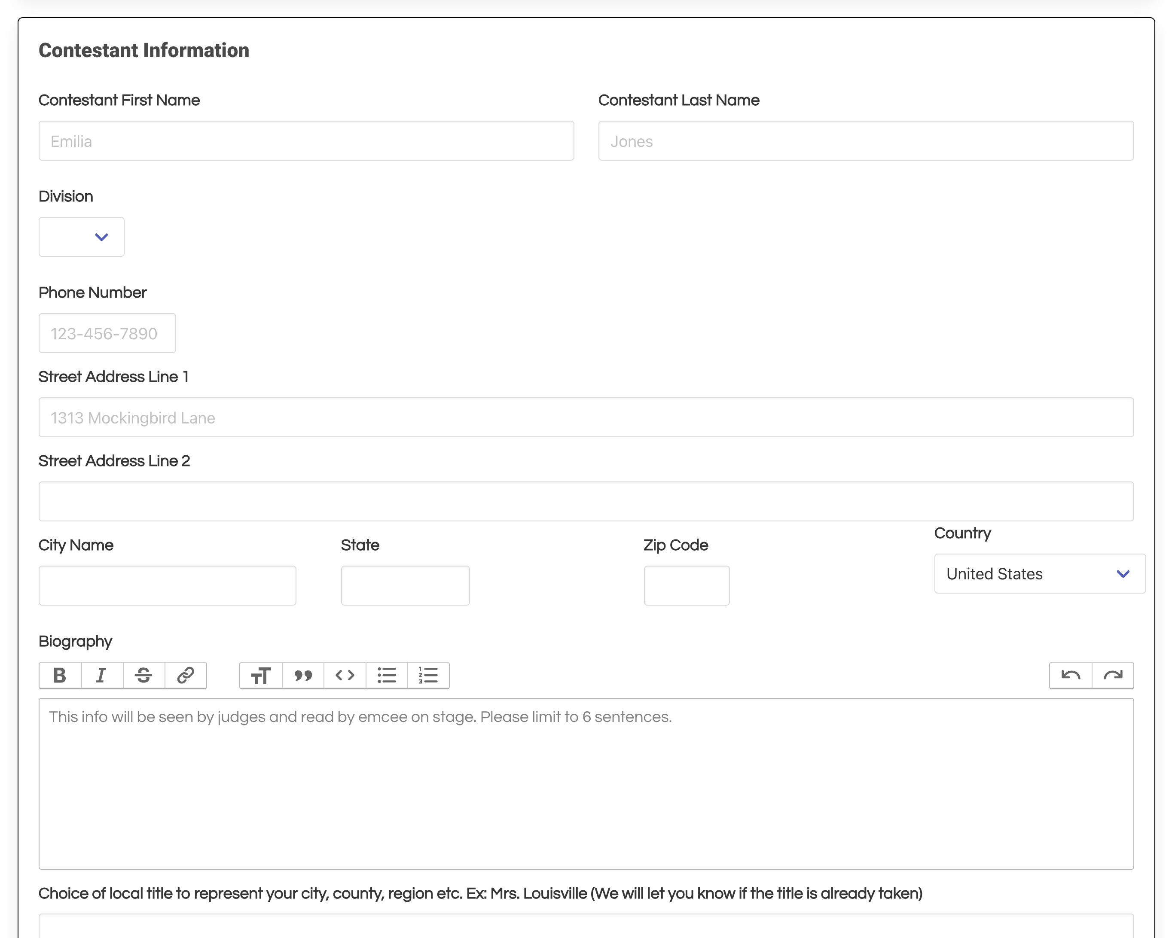Click inside the Biography text area
1172x938 pixels.
(586, 784)
